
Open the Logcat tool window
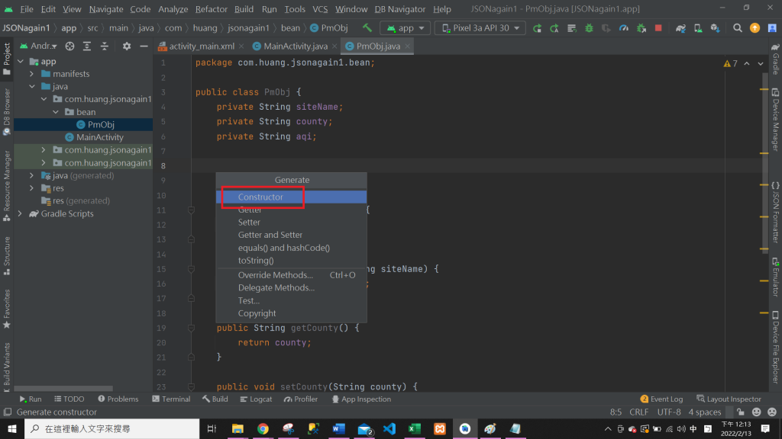tap(256, 399)
